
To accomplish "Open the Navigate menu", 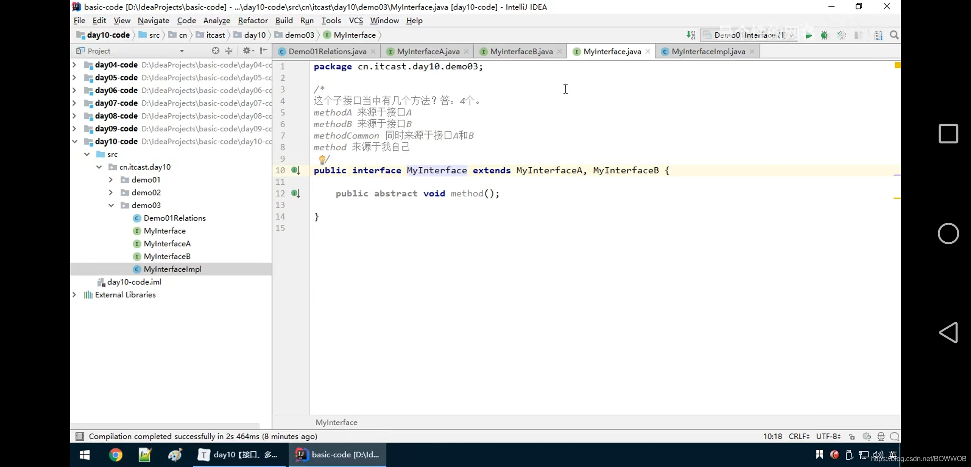I will [x=153, y=21].
